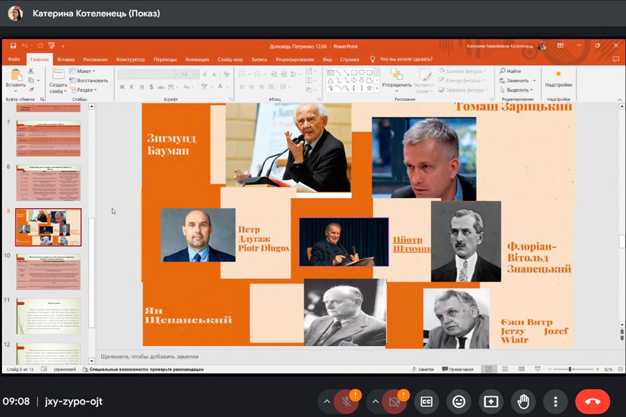The image size is (626, 417).
Task: Turn on captions with the CC button
Action: 425,401
